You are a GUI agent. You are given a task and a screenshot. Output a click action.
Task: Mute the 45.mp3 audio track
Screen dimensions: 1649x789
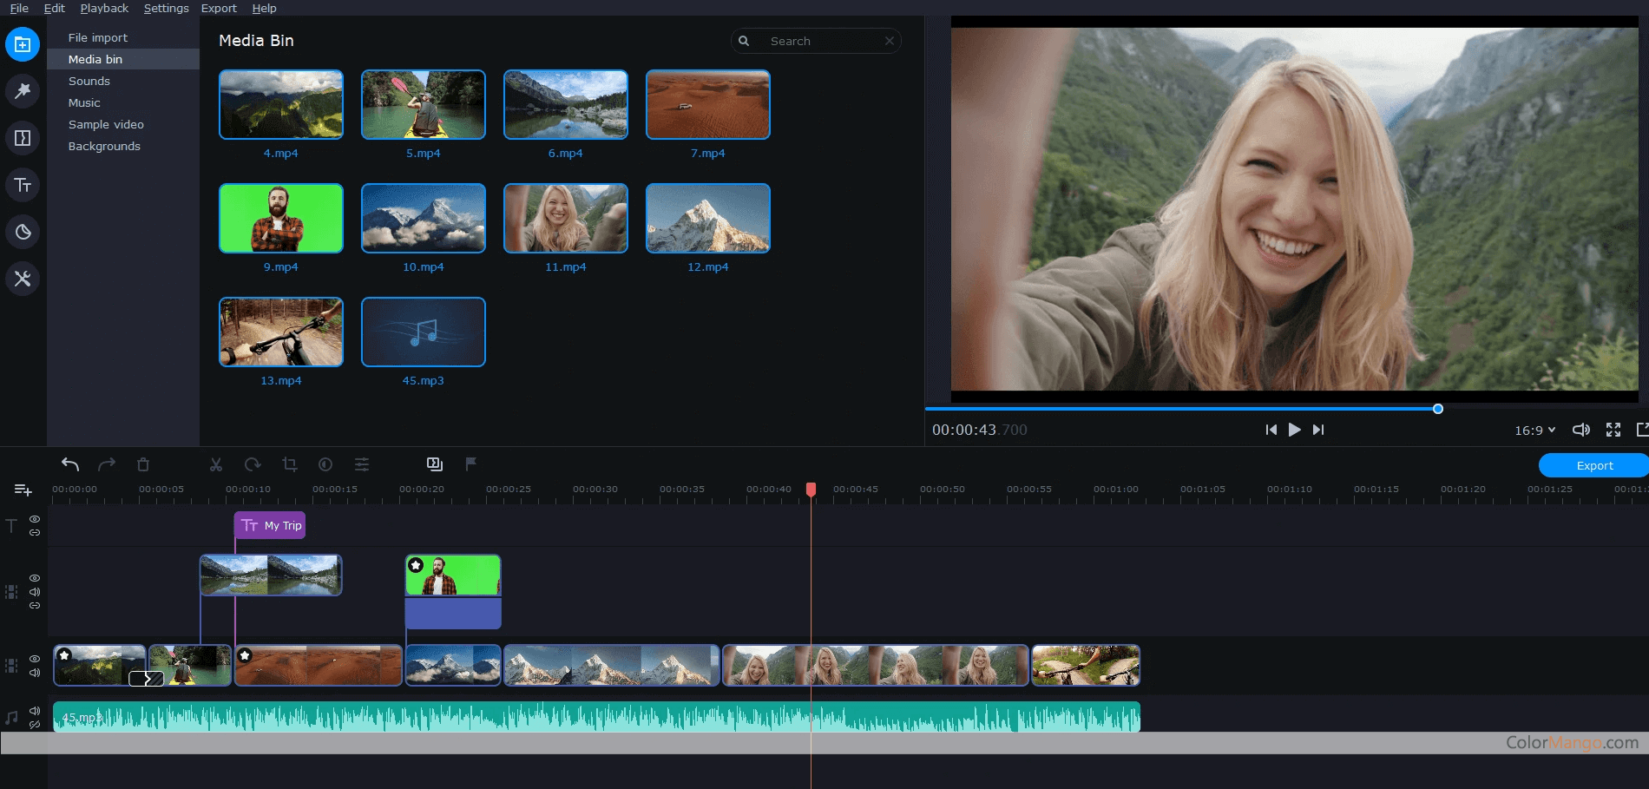click(x=35, y=711)
